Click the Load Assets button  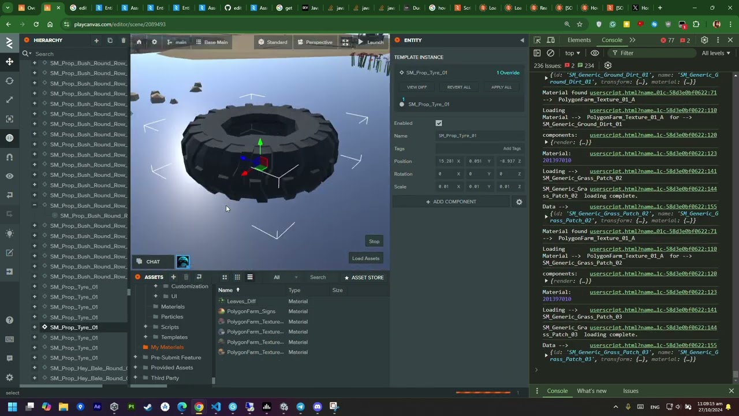[x=366, y=258]
